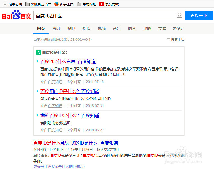This screenshot has width=214, height=169.
Task: Click 百度知道 source link dated 2018-05-27
Action: pyautogui.click(x=55, y=130)
